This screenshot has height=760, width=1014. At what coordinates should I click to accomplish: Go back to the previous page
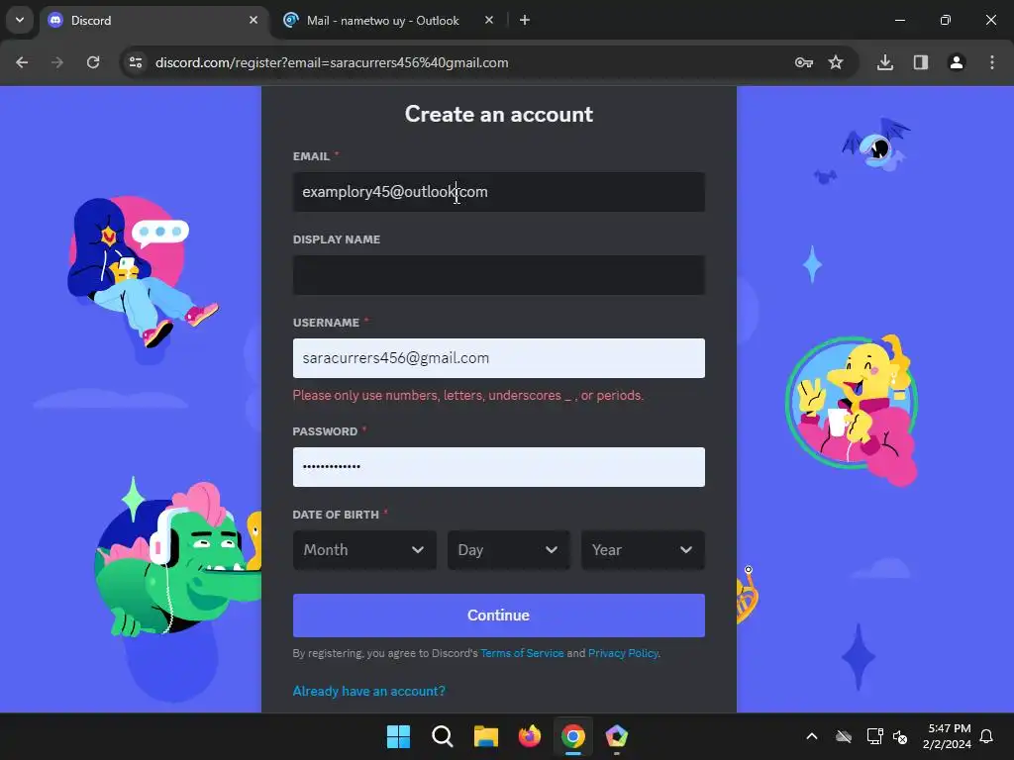point(22,62)
